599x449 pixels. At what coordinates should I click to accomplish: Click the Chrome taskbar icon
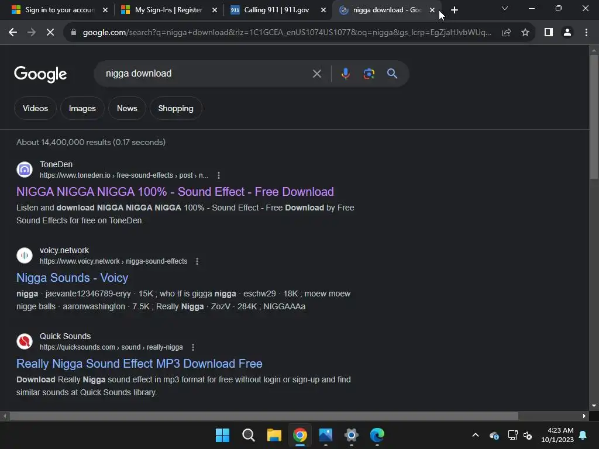click(x=300, y=435)
